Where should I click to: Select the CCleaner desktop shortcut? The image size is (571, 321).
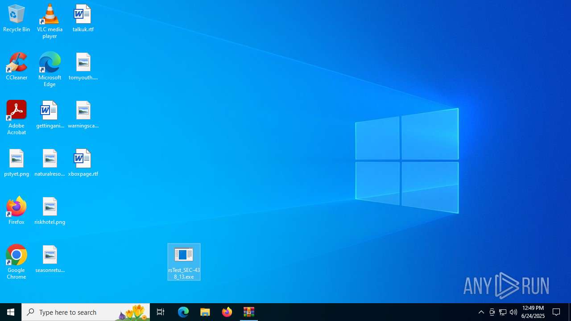tap(17, 66)
